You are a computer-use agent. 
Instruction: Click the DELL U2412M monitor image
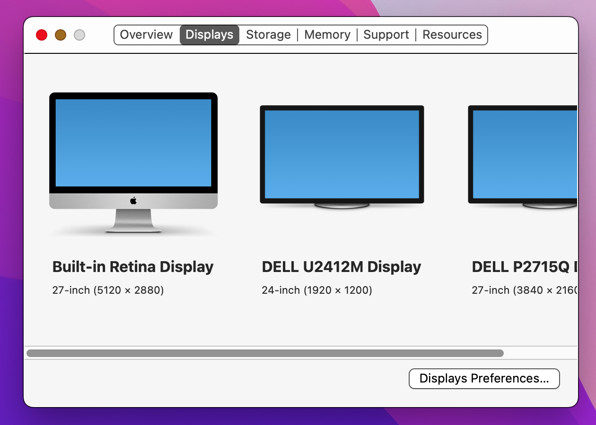pyautogui.click(x=342, y=157)
